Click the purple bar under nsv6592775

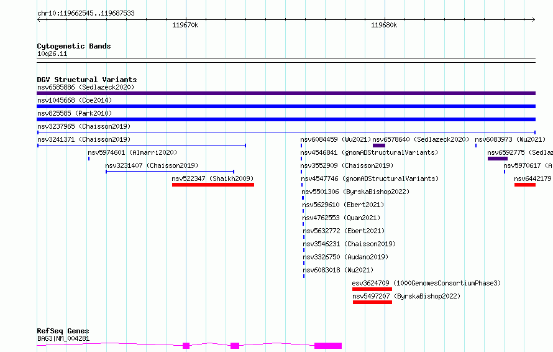[498, 159]
